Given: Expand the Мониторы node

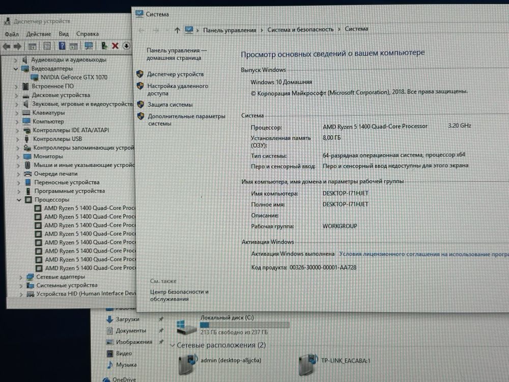Looking at the screenshot, I should click(18, 157).
